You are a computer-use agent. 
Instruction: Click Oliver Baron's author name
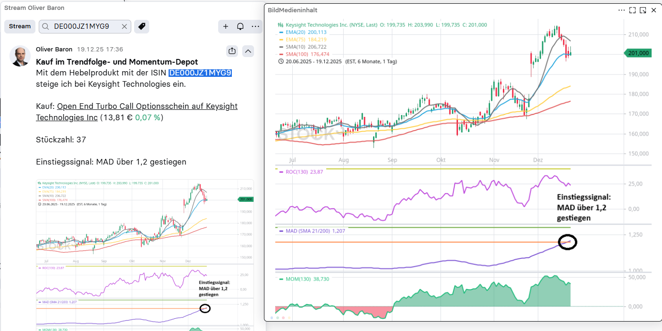54,50
